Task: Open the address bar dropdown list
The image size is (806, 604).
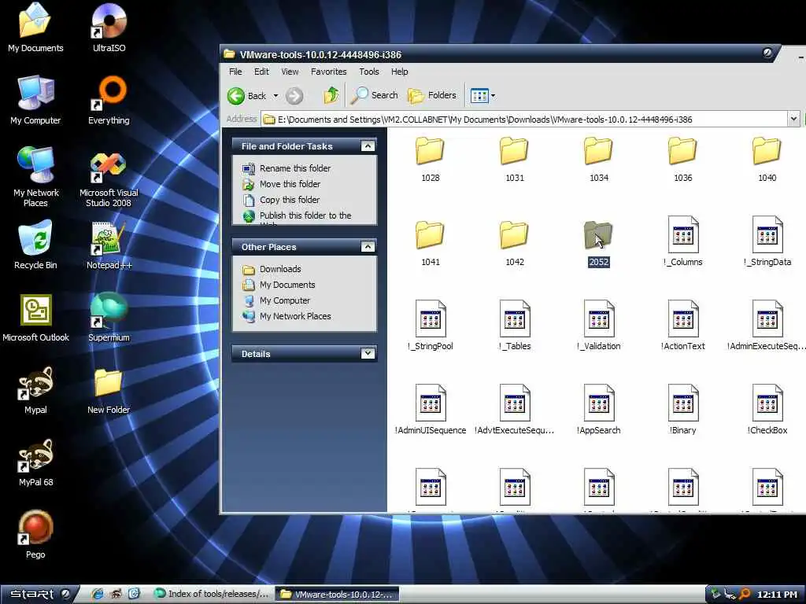Action: (793, 120)
